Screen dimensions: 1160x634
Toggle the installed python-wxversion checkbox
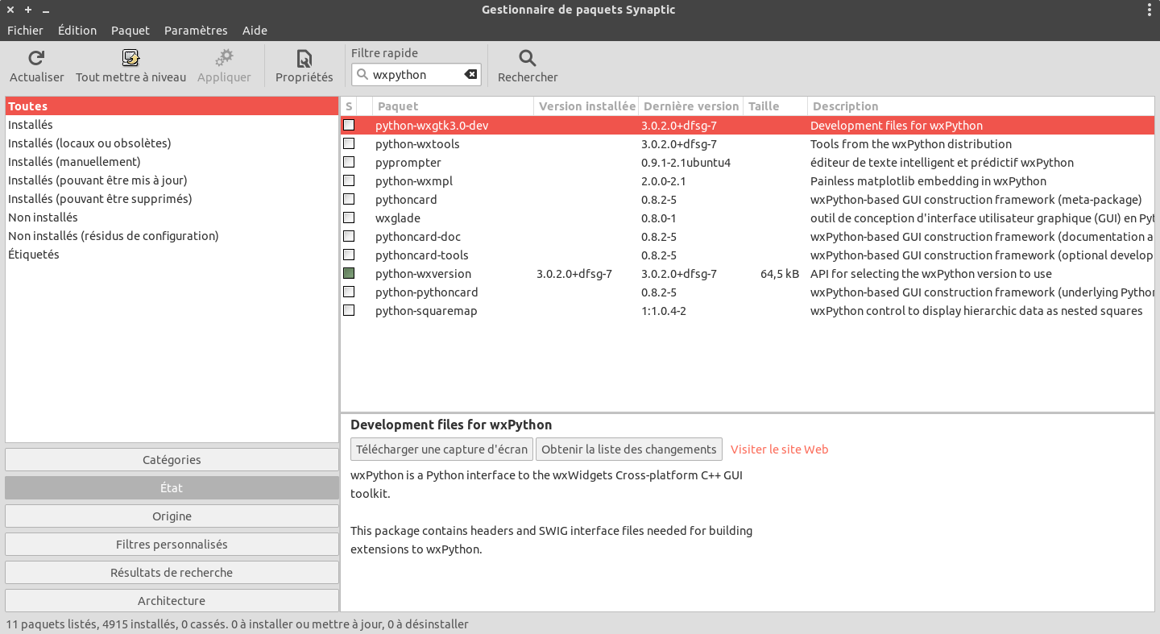(349, 273)
